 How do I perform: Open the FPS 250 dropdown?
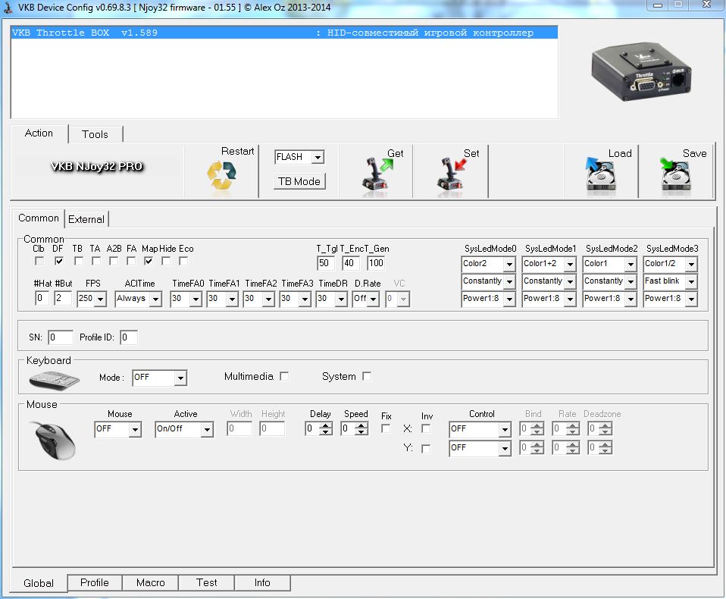(x=100, y=299)
